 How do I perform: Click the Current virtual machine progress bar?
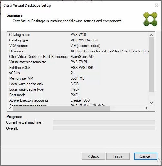point(104,122)
